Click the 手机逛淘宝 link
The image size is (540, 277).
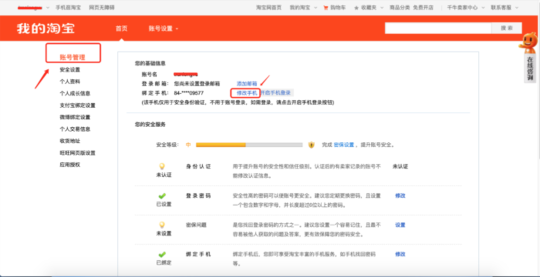tap(68, 7)
